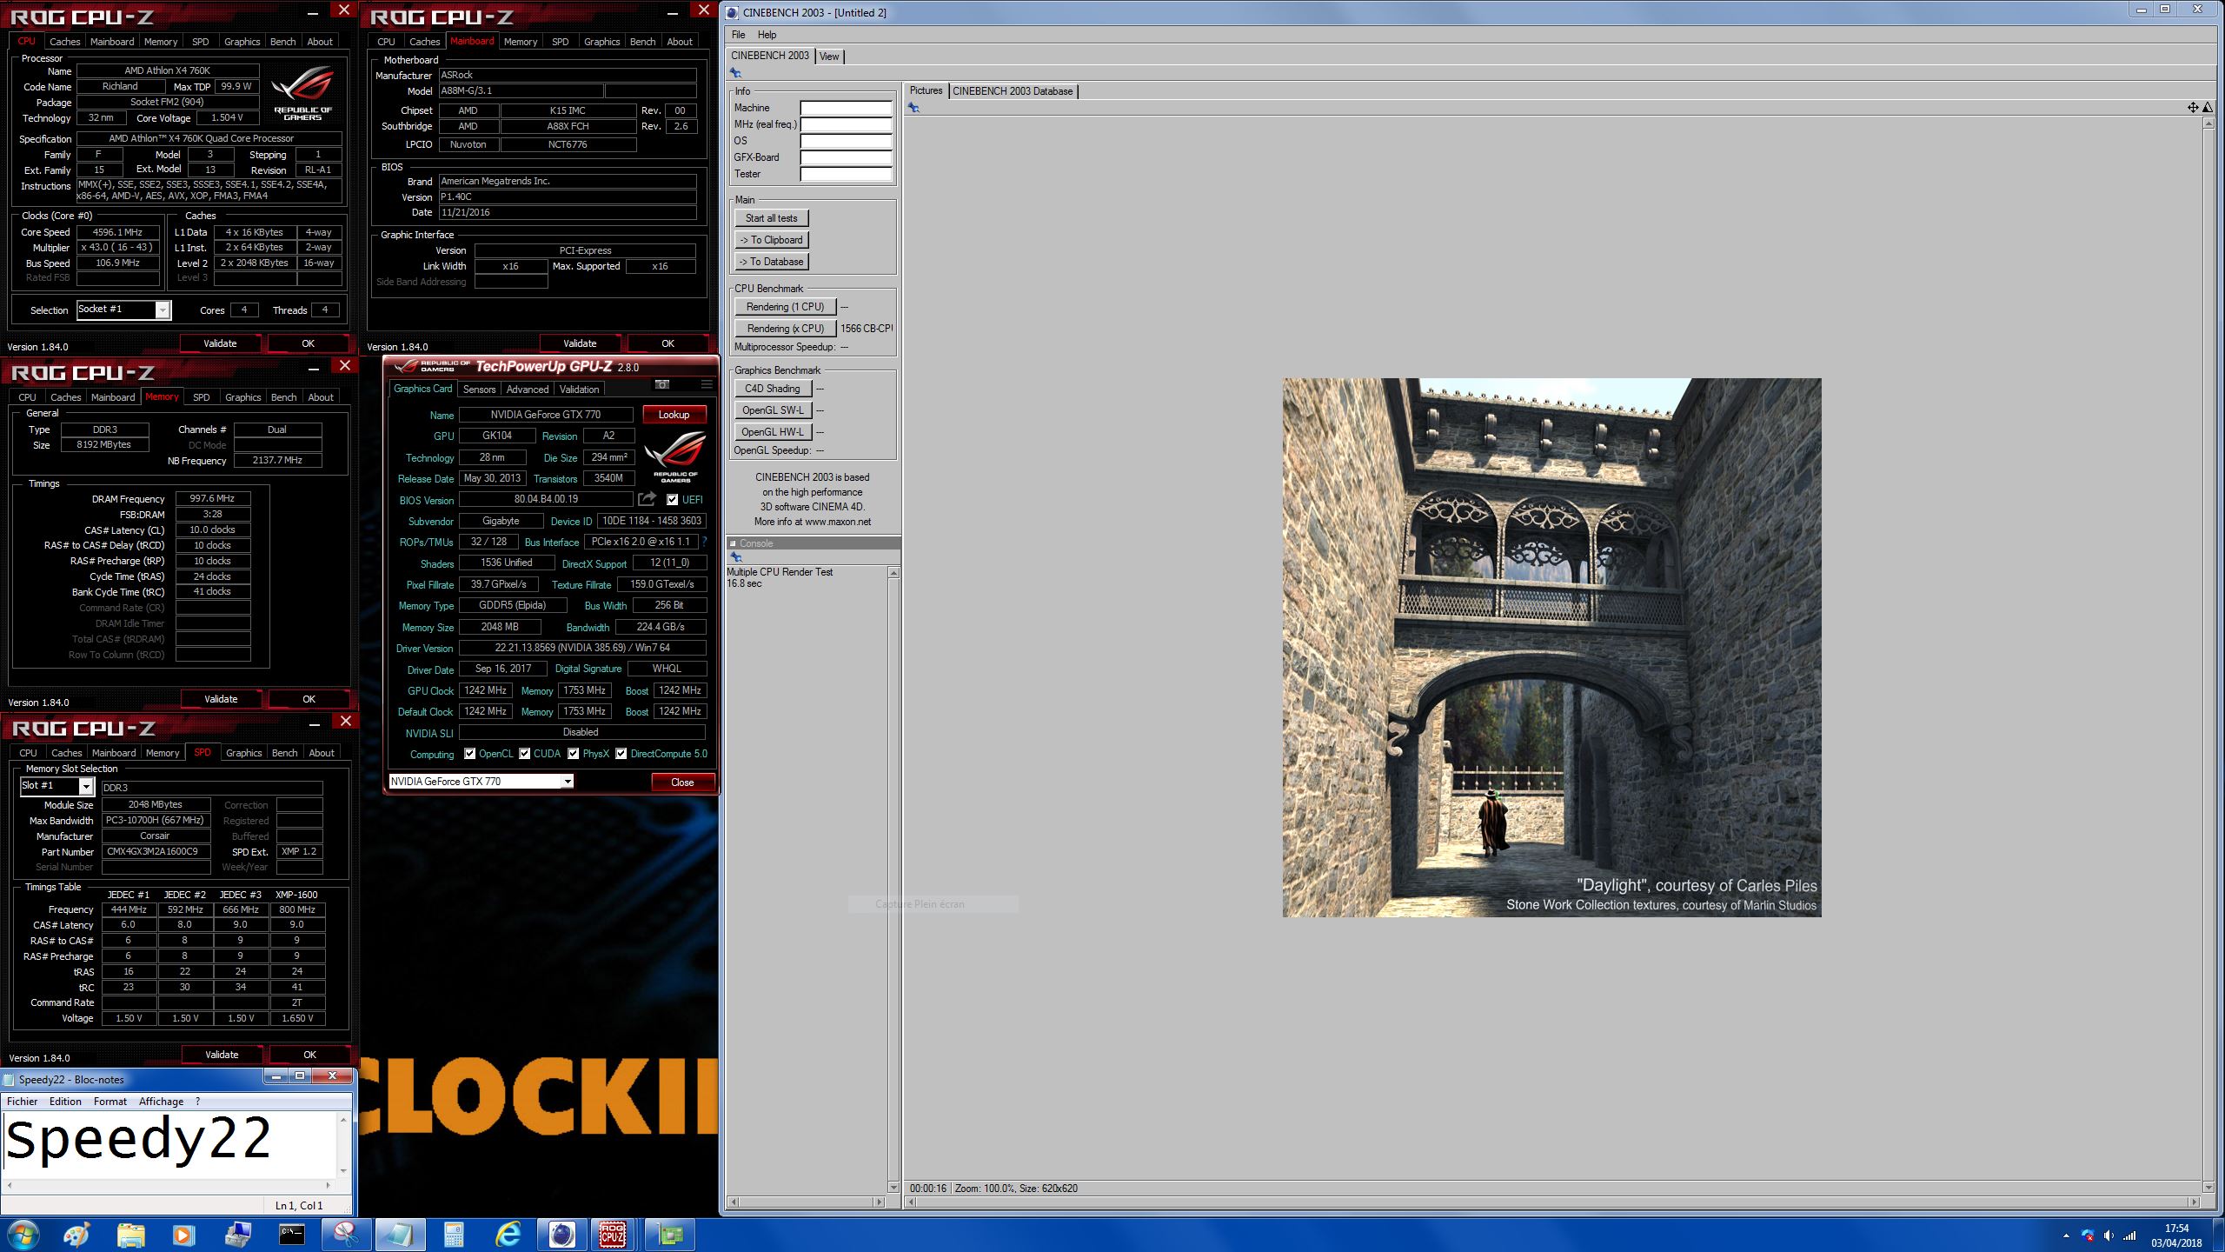Click the pin icon below the Console header
This screenshot has width=2225, height=1252.
pos(735,556)
